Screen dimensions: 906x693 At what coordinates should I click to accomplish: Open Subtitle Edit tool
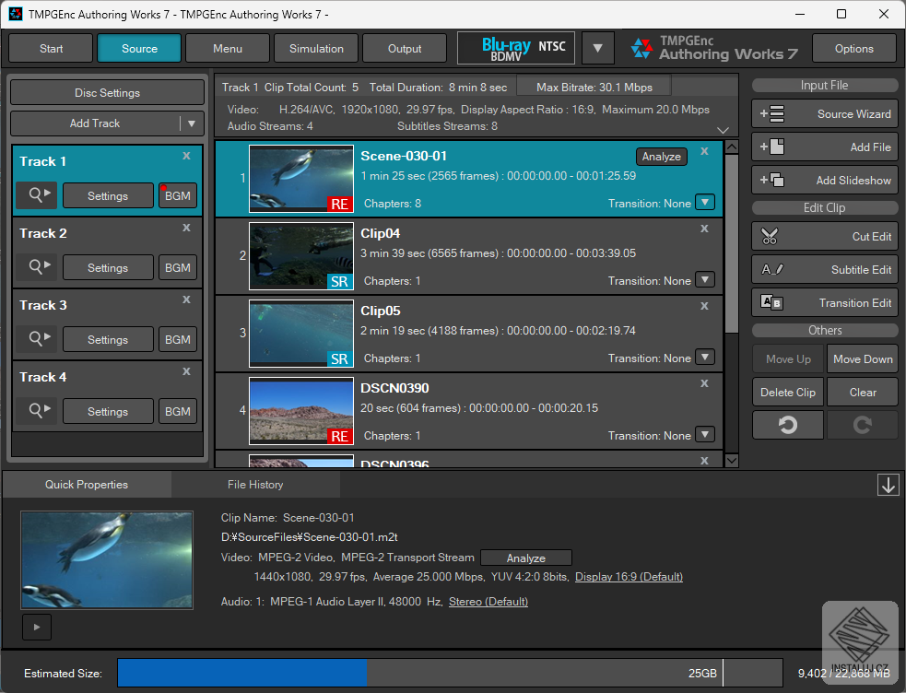825,270
